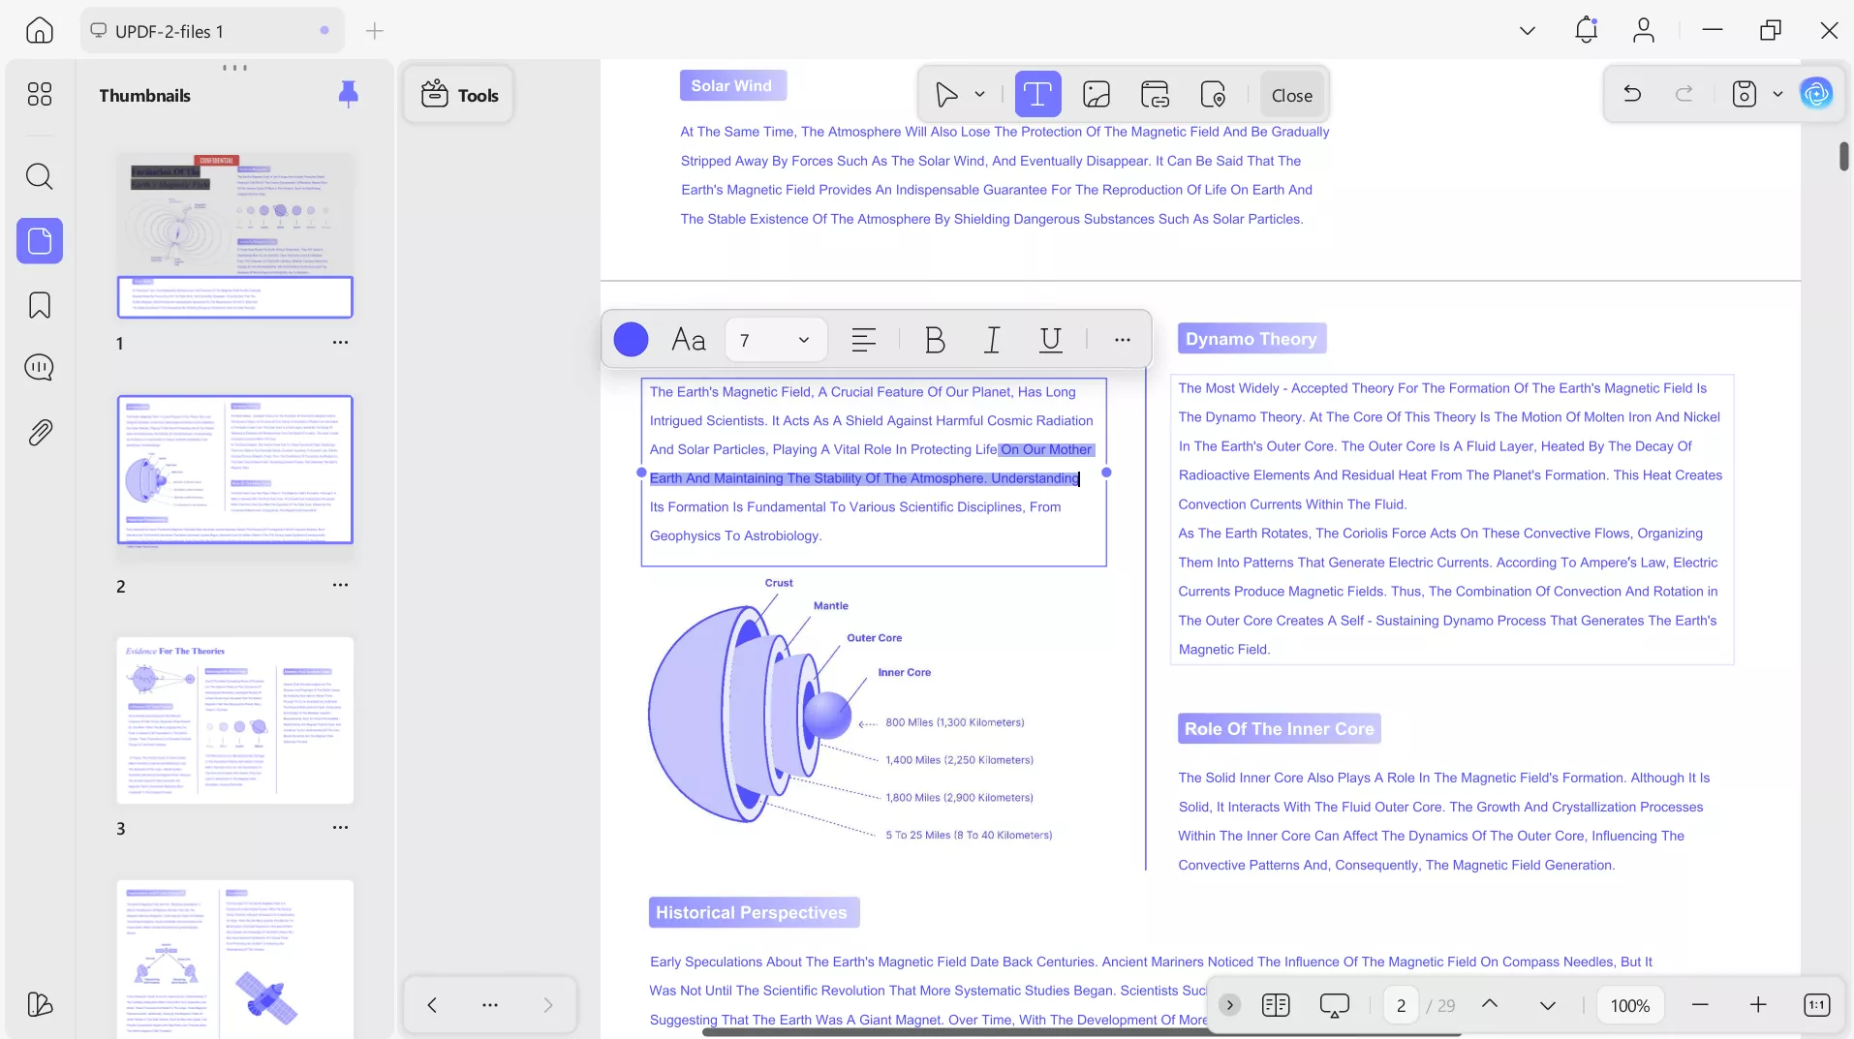
Task: Open the blue text color swatch
Action: (631, 340)
